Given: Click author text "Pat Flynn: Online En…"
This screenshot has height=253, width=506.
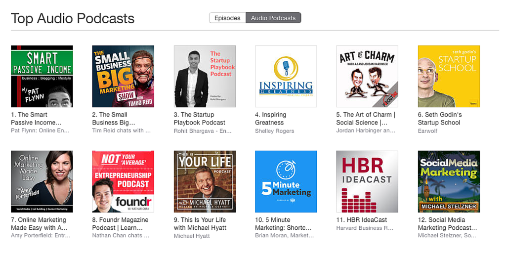Looking at the screenshot, I should (41, 130).
